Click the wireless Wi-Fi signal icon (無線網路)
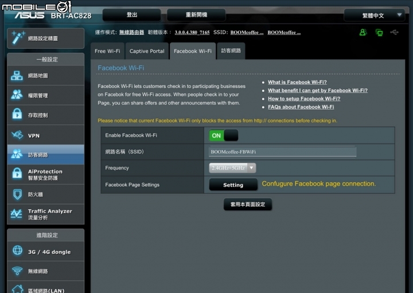Viewport: 413px width, 293px height. click(17, 271)
